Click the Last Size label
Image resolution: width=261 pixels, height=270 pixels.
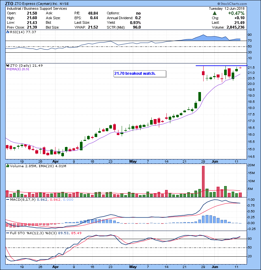[82, 22]
